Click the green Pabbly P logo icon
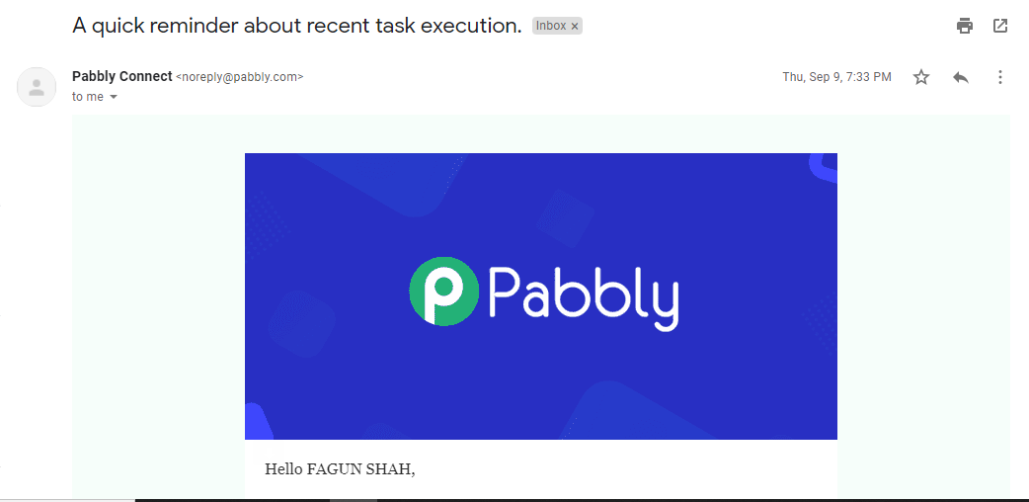This screenshot has width=1029, height=502. coord(444,292)
